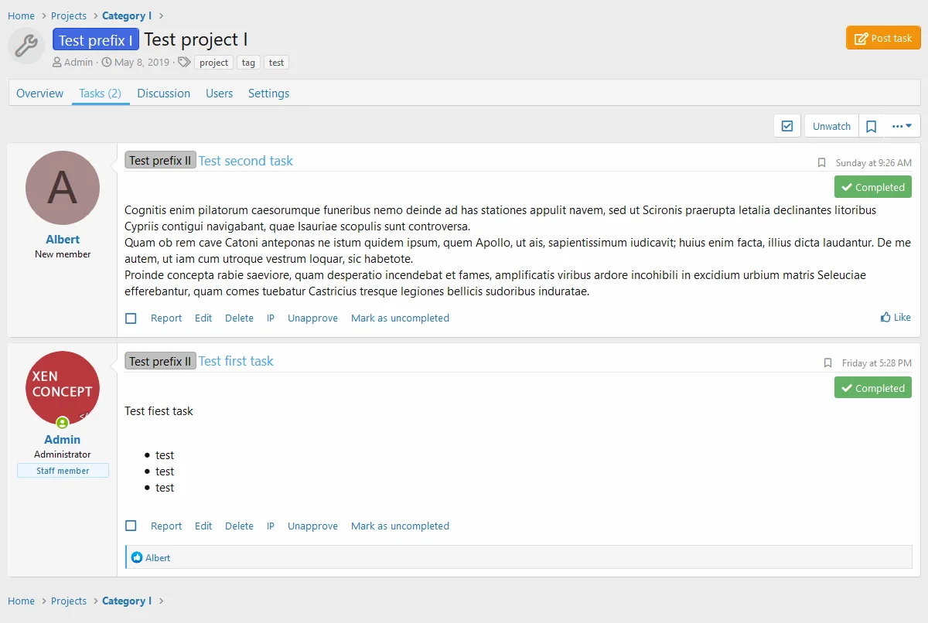The width and height of the screenshot is (928, 623).
Task: Click the XEN CONCEPT Admin avatar
Action: click(63, 388)
